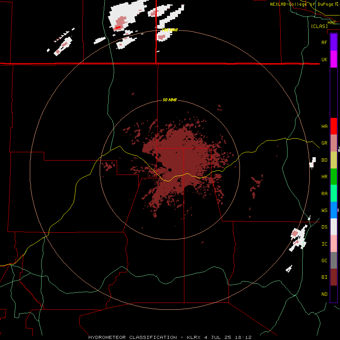Click the brown BI legend swatch
The width and height of the screenshot is (340, 340).
tap(334, 277)
